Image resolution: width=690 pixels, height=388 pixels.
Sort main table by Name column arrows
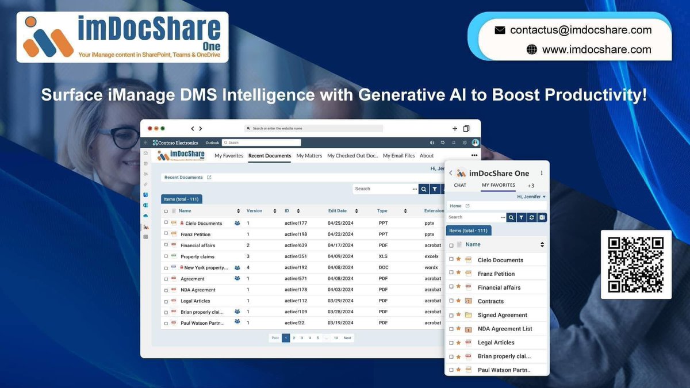click(x=239, y=211)
